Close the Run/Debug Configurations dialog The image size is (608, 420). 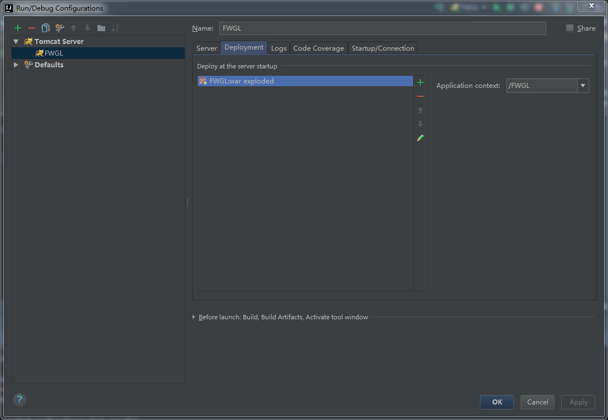point(591,6)
